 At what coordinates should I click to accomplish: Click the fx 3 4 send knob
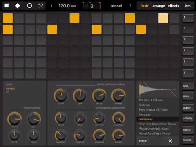click(34, 135)
